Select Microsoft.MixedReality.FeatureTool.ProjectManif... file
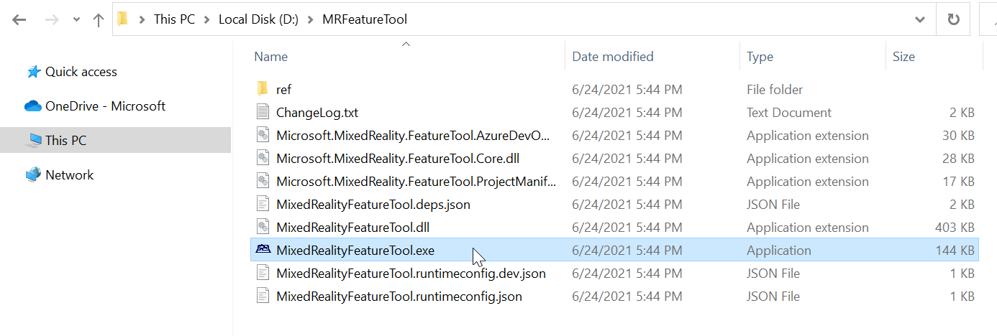Screen dimensions: 997x336 pos(416,182)
